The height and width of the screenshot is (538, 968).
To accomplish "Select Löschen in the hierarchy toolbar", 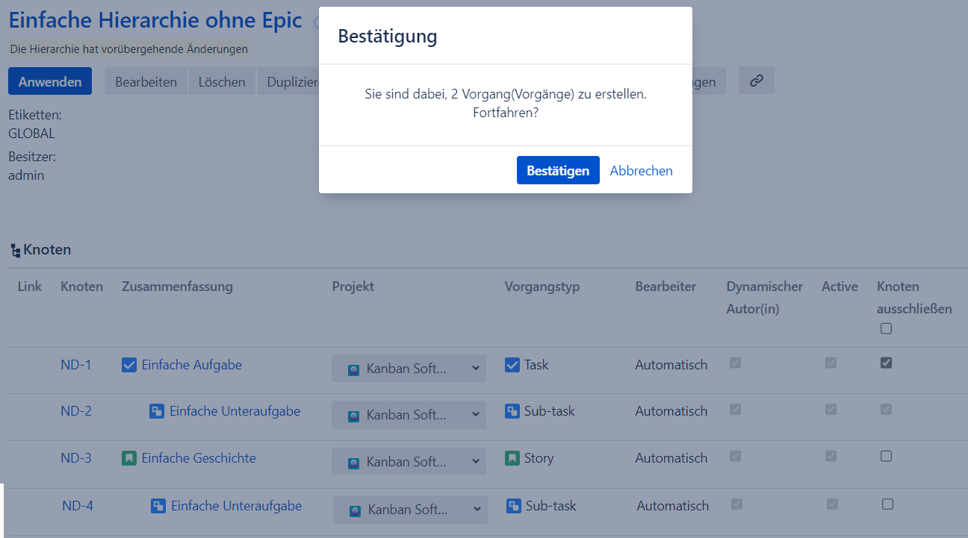I will click(222, 82).
